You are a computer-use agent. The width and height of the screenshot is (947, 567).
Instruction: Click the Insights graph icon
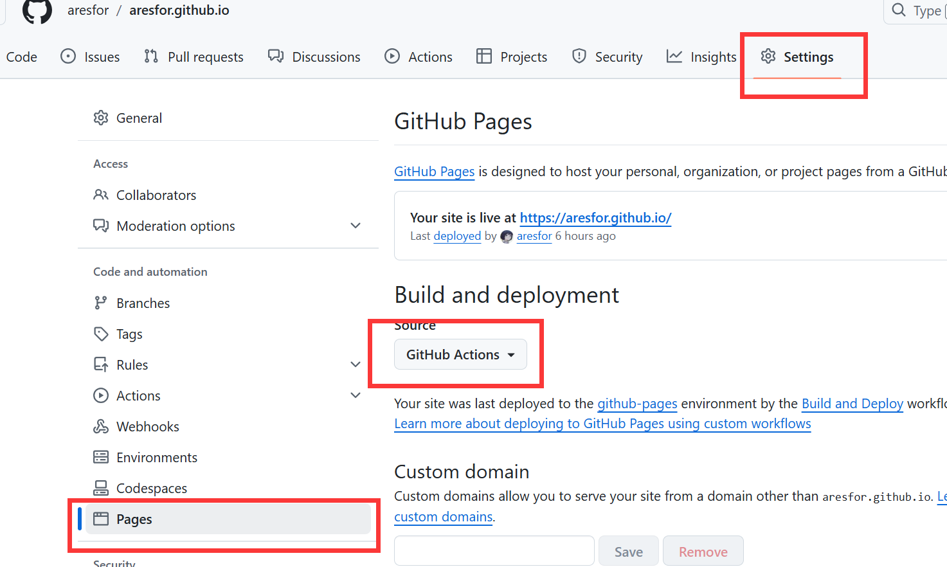point(674,57)
